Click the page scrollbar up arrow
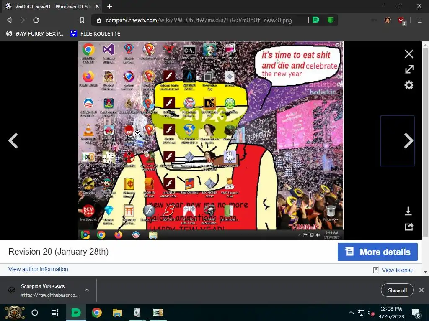The height and width of the screenshot is (321, 429). point(425,45)
